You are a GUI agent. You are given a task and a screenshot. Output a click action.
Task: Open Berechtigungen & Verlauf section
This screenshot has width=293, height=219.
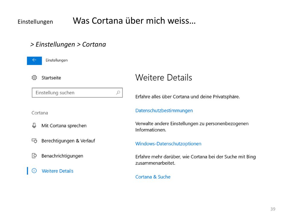click(x=68, y=141)
